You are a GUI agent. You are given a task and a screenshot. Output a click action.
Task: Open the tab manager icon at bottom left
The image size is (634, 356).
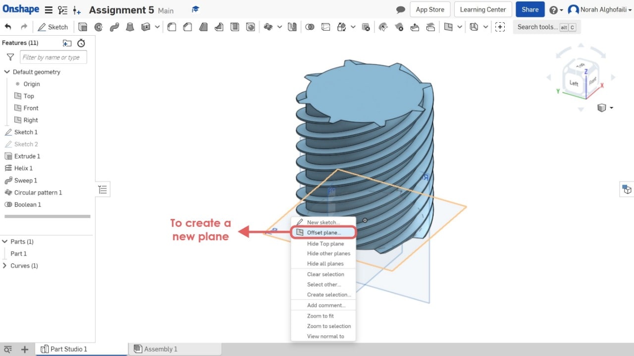8,350
